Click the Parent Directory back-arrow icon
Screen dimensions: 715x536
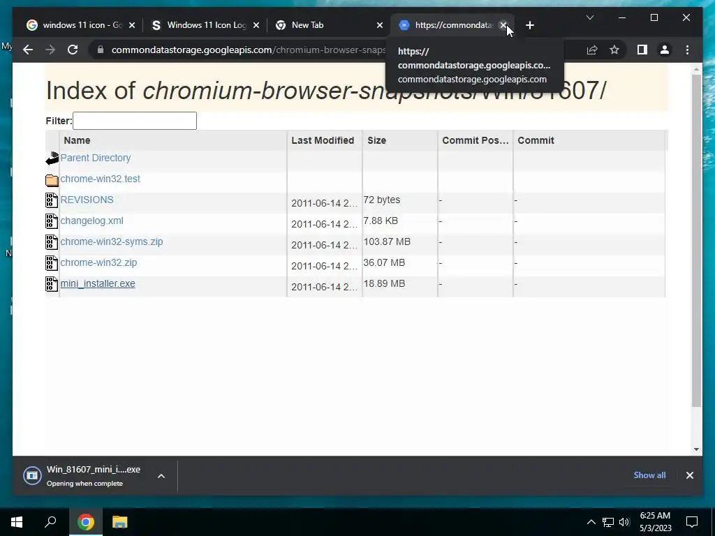(52, 158)
